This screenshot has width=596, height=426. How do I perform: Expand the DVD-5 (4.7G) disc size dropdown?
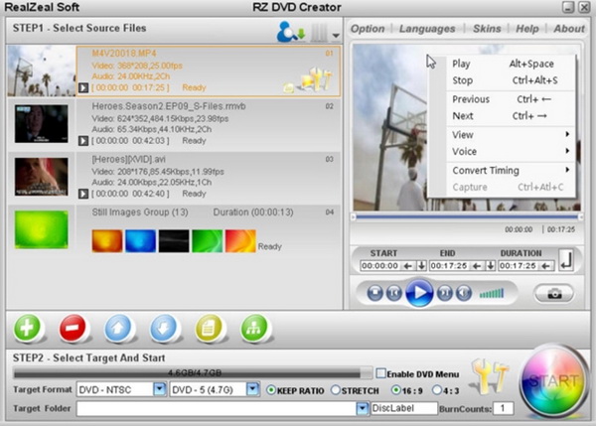[x=252, y=389]
